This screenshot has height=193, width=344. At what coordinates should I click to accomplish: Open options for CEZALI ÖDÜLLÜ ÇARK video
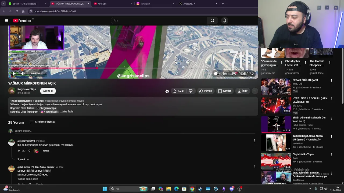(332, 80)
